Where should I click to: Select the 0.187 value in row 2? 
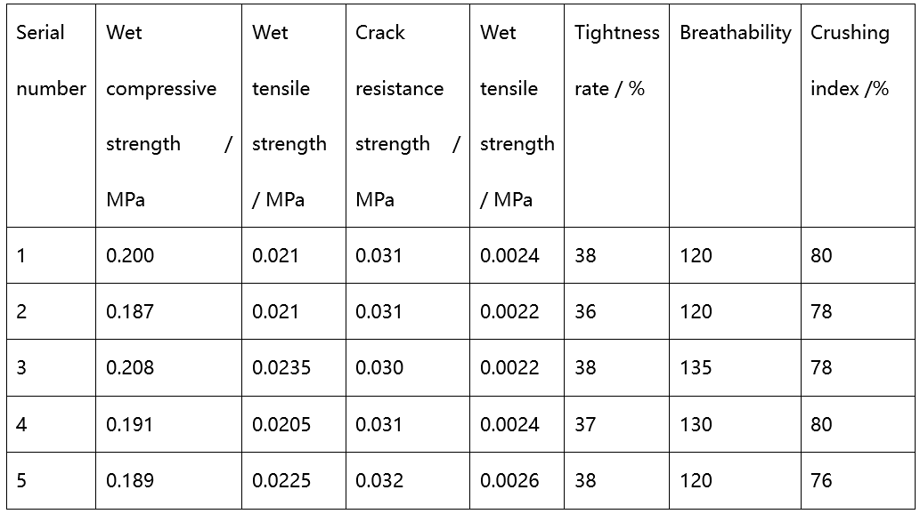tap(130, 312)
